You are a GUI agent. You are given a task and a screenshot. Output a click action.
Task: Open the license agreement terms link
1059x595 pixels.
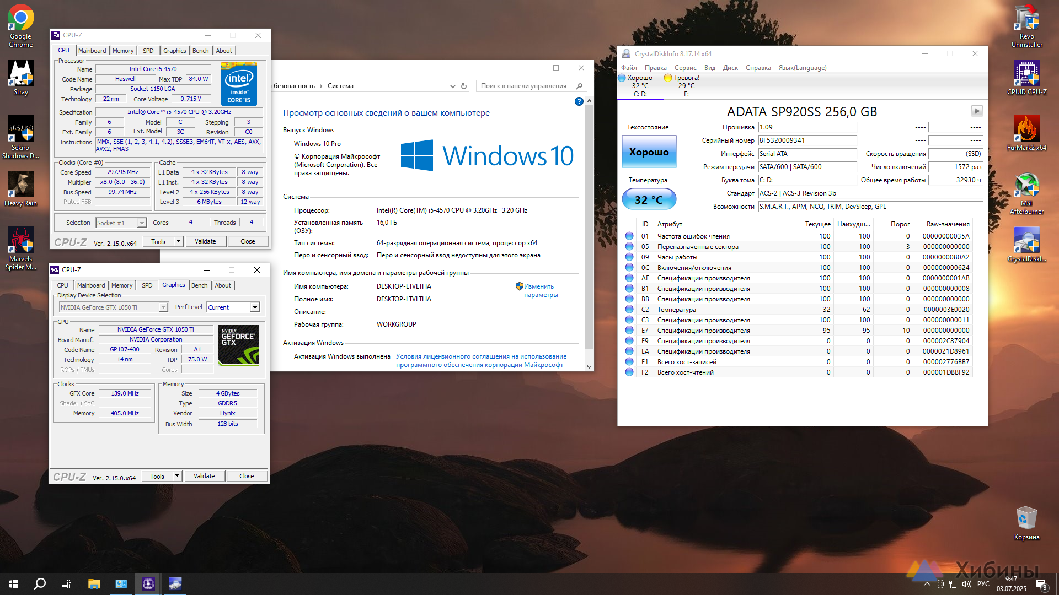481,360
